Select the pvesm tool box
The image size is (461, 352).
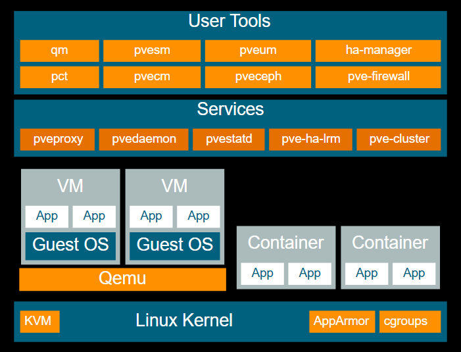(x=152, y=51)
